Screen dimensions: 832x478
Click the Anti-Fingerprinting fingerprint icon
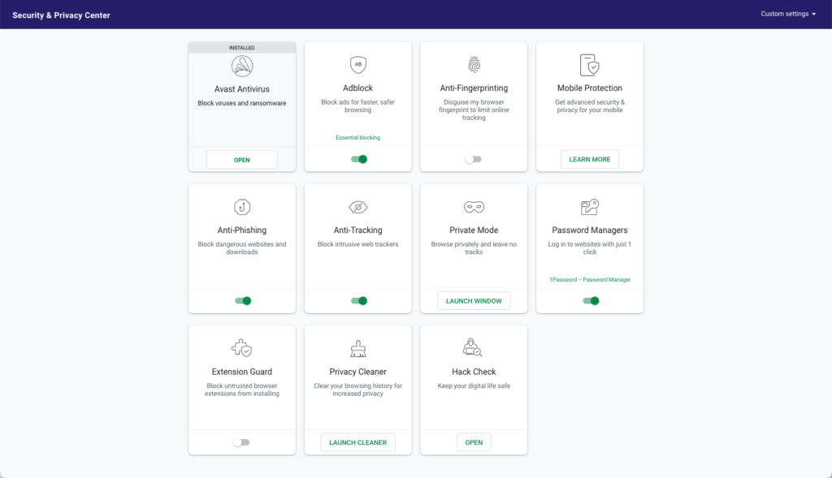click(474, 65)
